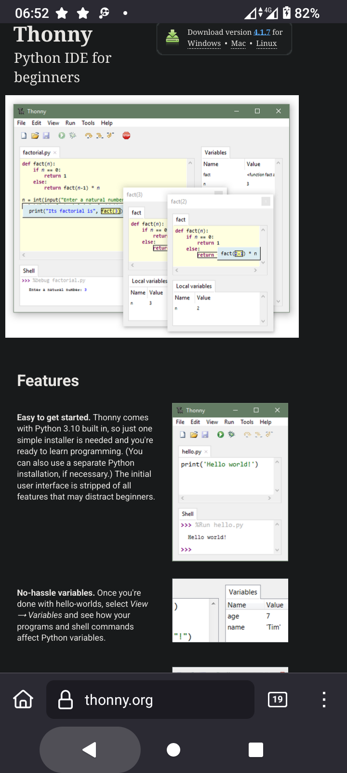Select the fact tab in fact(2) window
Viewport: 347px width, 773px height.
pyautogui.click(x=181, y=220)
